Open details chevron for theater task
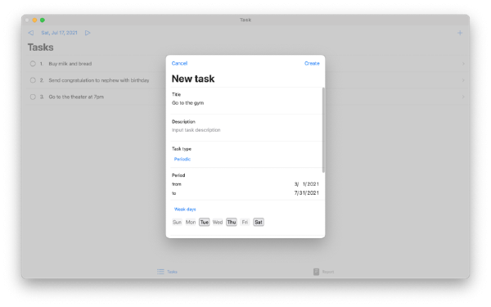This screenshot has width=491, height=307. [463, 97]
